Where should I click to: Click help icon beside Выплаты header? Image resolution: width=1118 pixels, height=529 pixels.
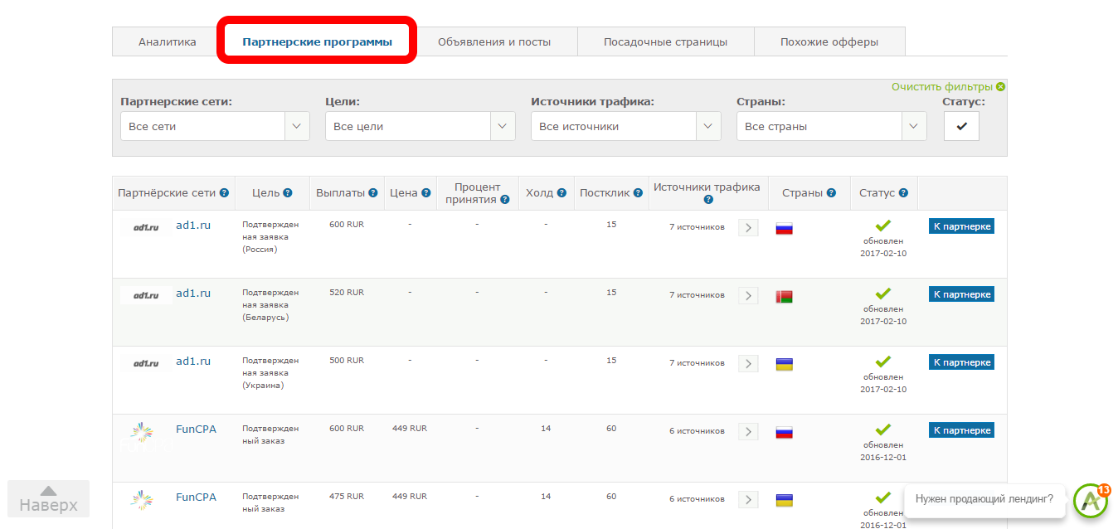tap(373, 193)
